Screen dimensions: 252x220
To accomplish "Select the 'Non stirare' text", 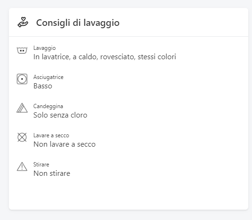I will (52, 173).
